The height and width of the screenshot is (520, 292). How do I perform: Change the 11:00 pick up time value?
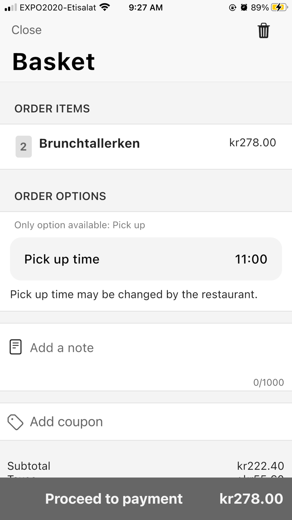251,259
